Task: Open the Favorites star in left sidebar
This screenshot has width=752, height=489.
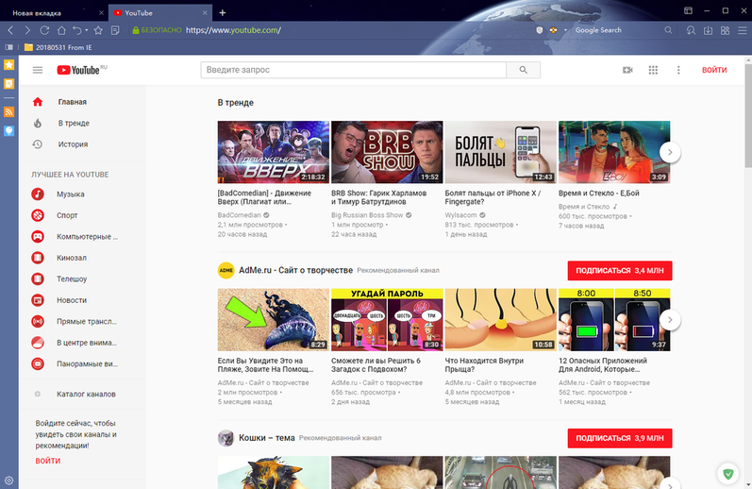Action: coord(9,65)
